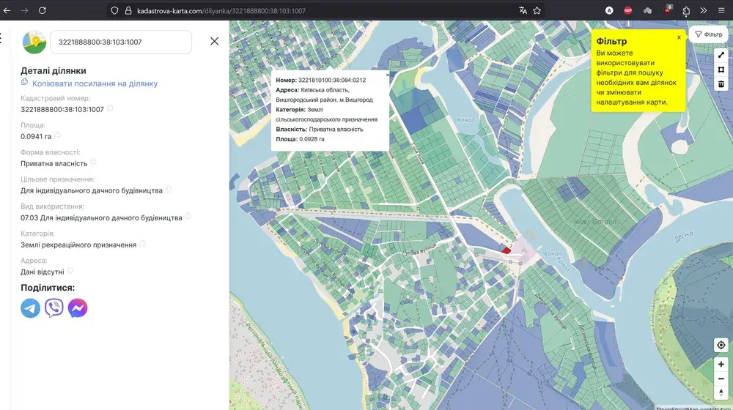Zoom in on the map
733x410 pixels.
[x=721, y=364]
